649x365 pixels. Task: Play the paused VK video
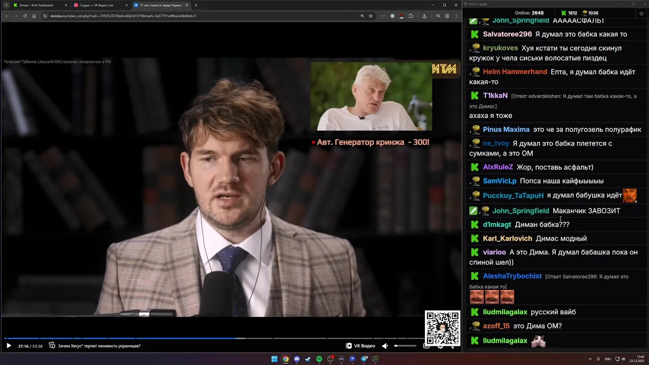[x=9, y=346]
